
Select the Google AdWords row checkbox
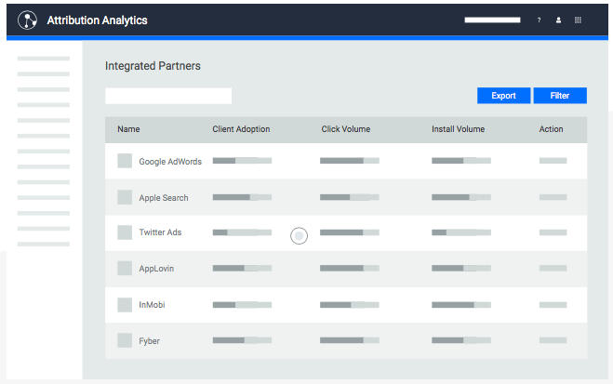tap(125, 161)
